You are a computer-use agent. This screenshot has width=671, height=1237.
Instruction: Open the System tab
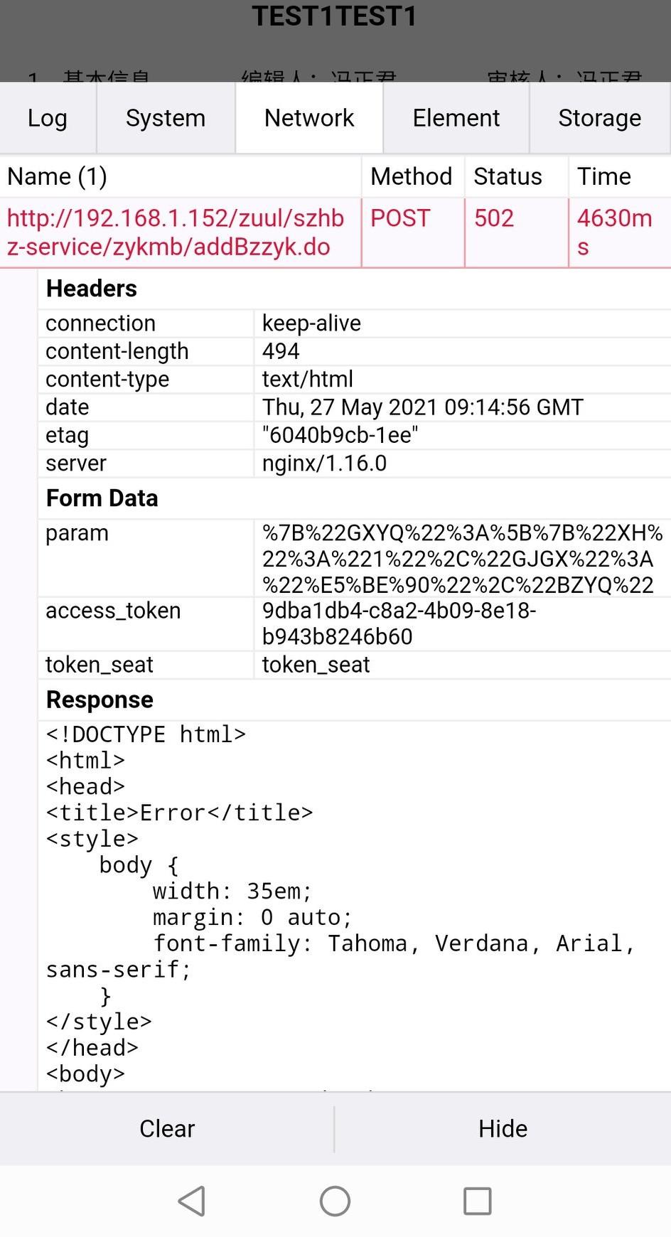(166, 118)
